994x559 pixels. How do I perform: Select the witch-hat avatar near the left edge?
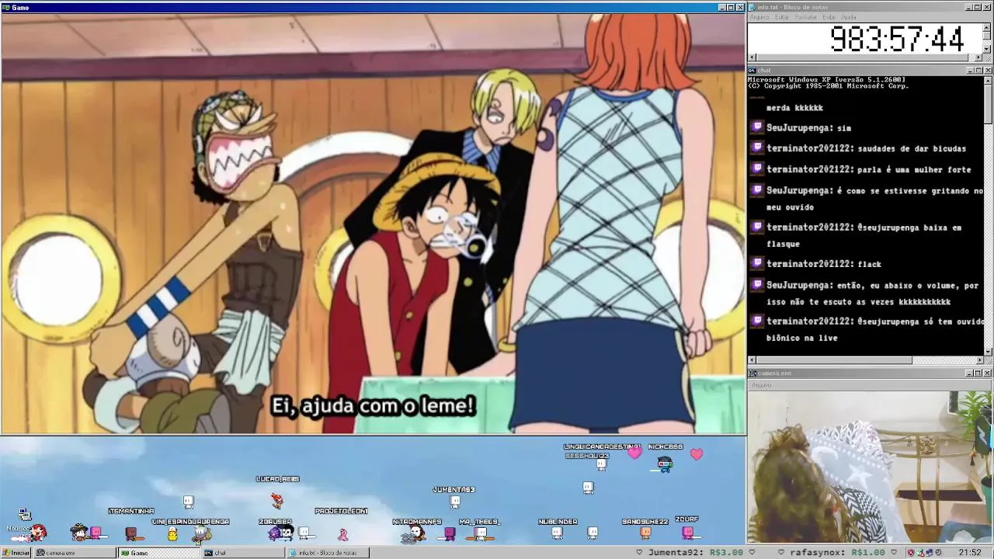[78, 532]
